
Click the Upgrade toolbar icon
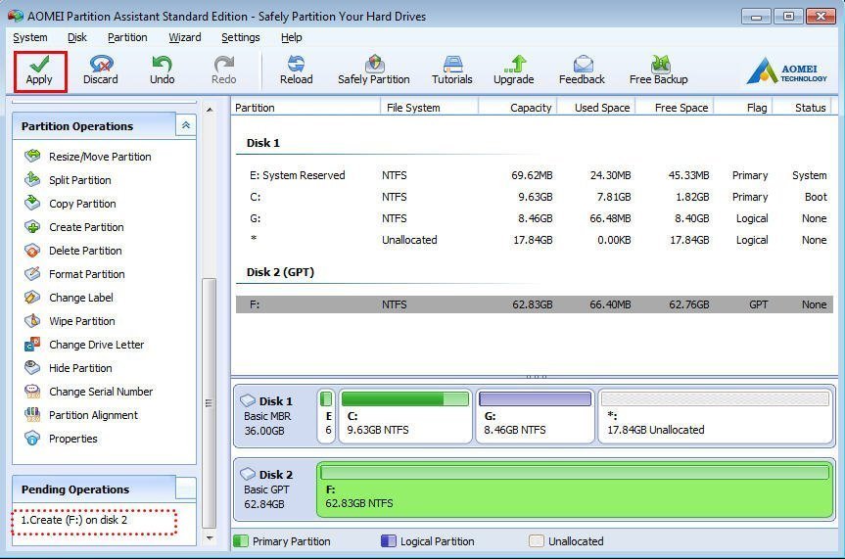(x=514, y=70)
